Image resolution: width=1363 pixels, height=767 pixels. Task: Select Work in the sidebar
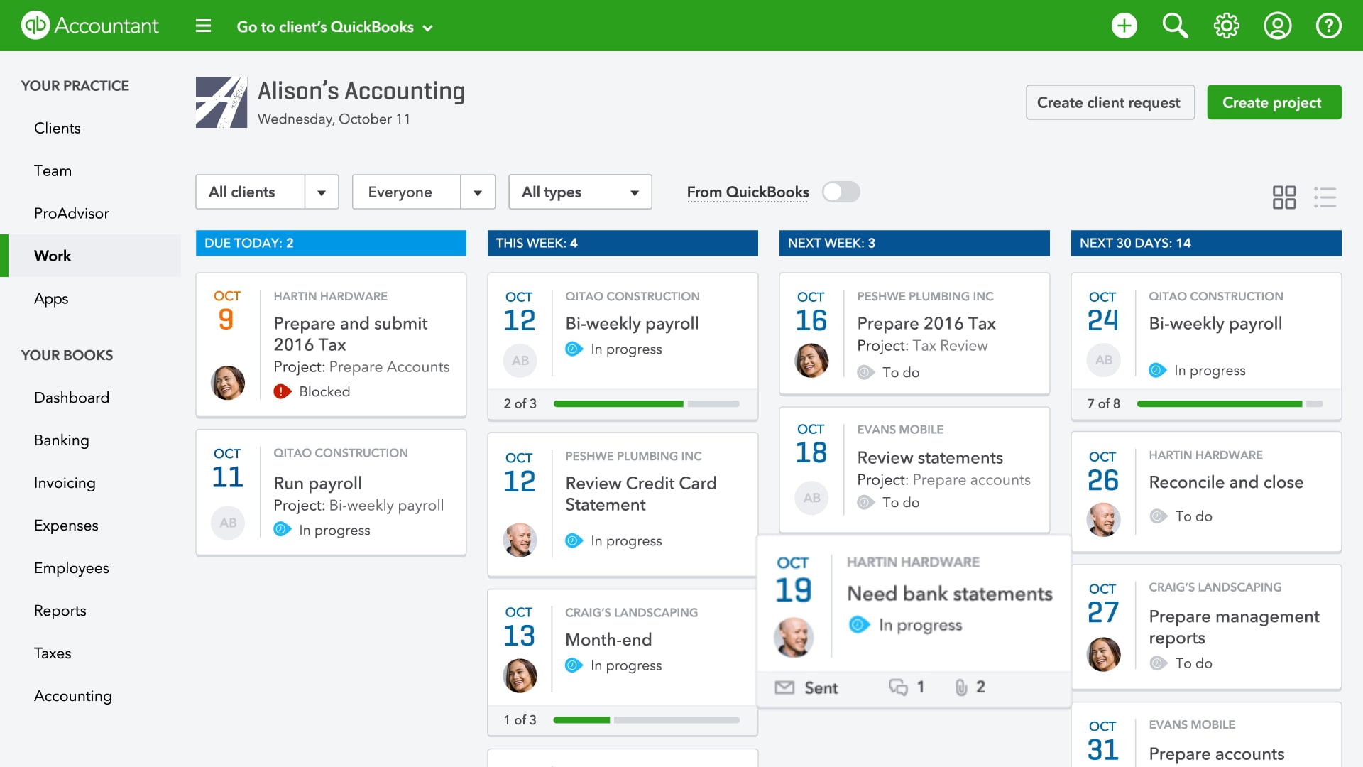[x=91, y=256]
